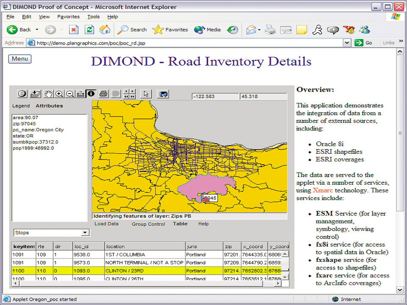The height and width of the screenshot is (305, 407).
Task: Click the browser Forward arrow
Action: [x=50, y=30]
